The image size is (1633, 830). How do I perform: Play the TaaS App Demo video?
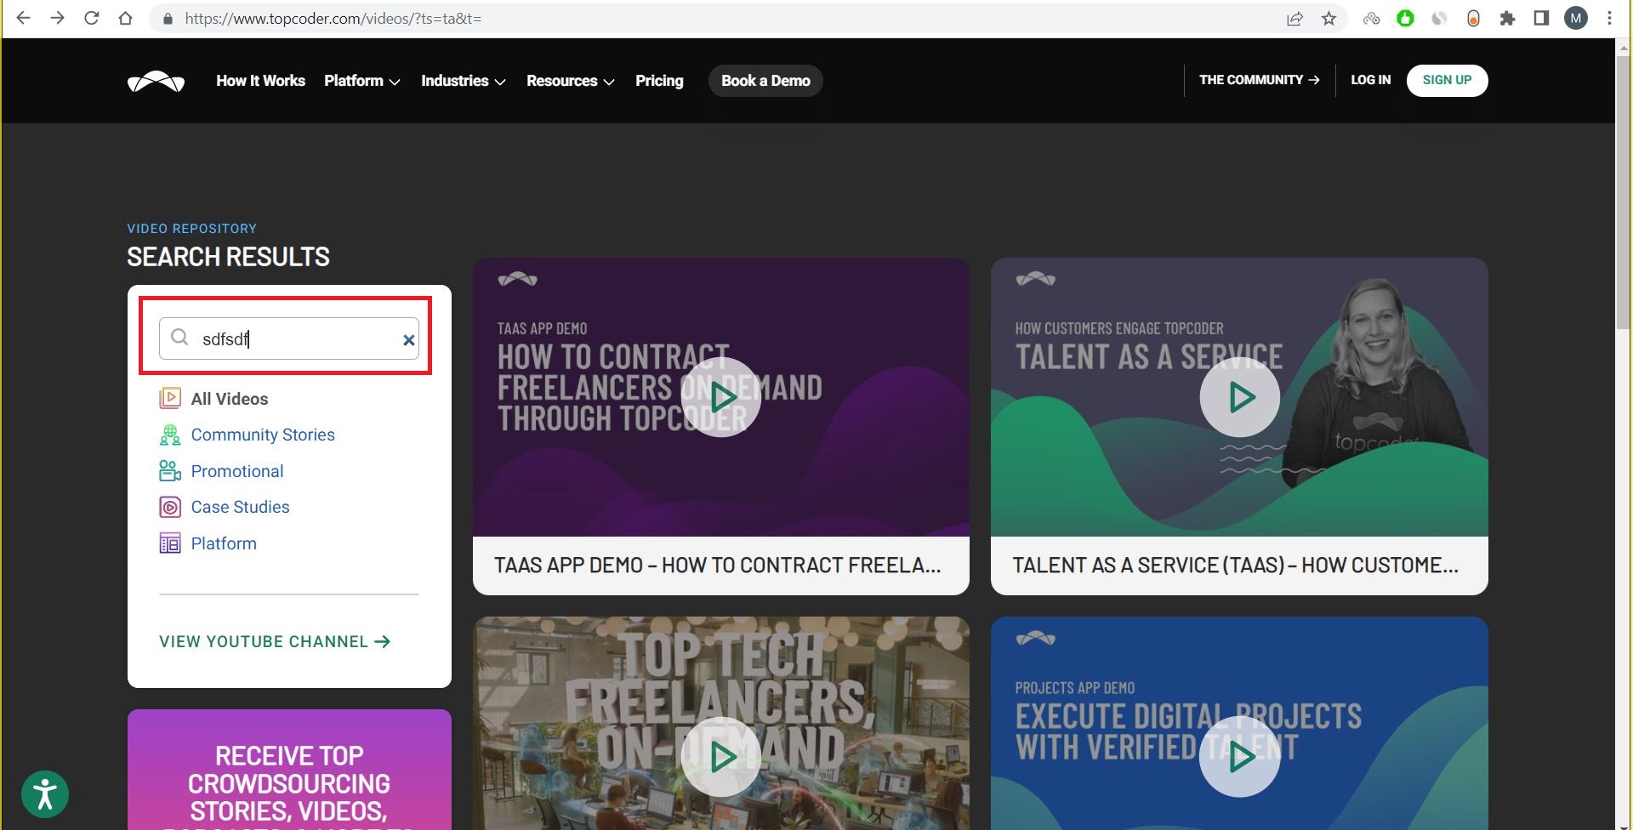point(721,397)
